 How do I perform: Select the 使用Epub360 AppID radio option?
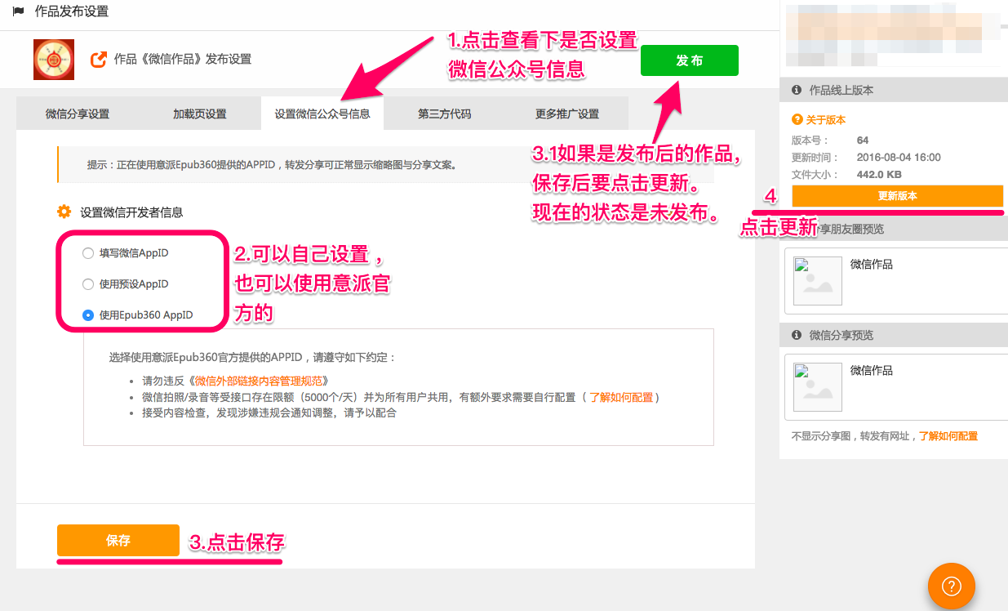click(x=88, y=315)
